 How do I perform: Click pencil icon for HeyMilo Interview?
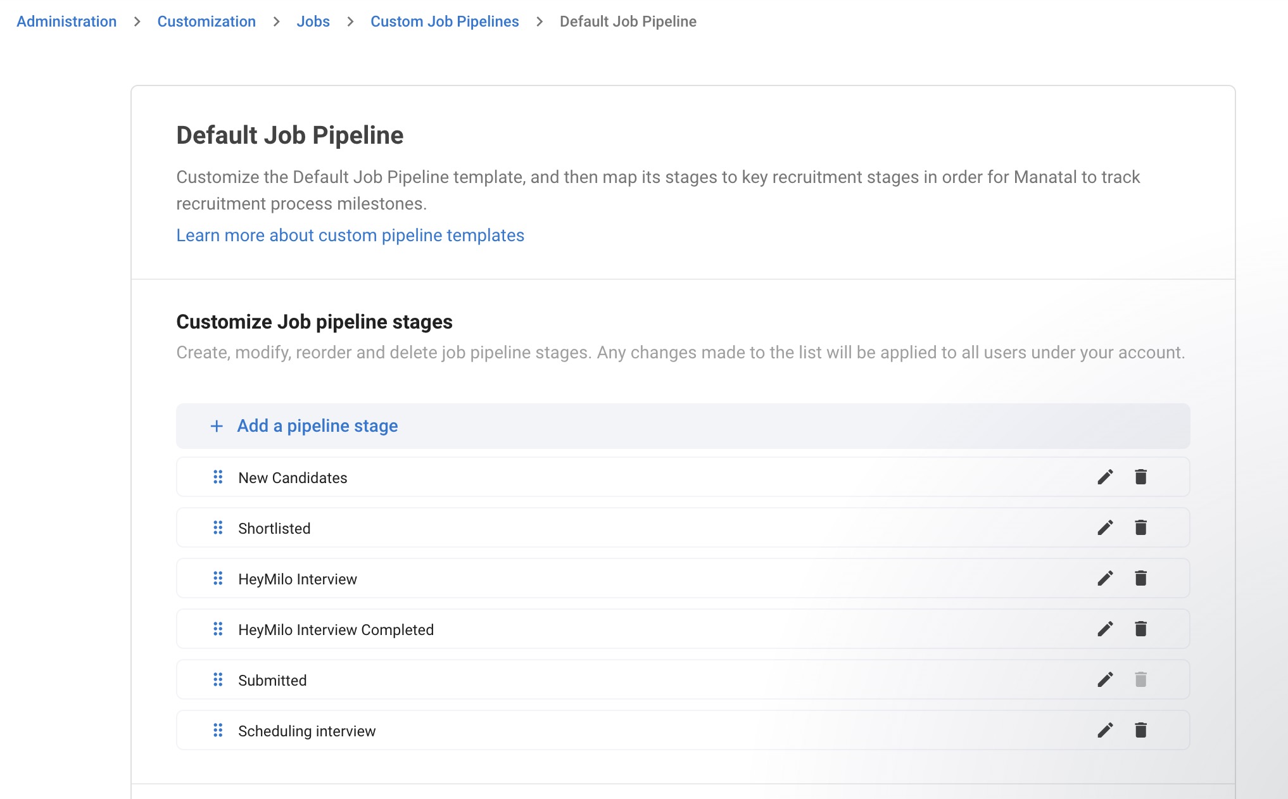[1105, 579]
